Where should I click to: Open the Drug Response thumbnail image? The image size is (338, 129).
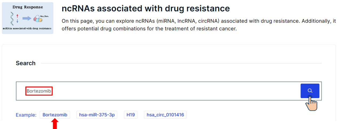click(27, 18)
